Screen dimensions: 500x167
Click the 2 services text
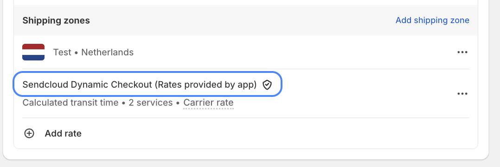[150, 103]
